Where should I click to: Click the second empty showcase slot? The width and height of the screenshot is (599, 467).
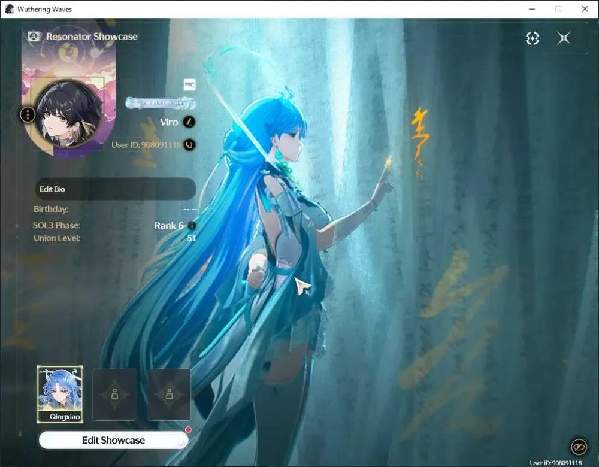[114, 395]
